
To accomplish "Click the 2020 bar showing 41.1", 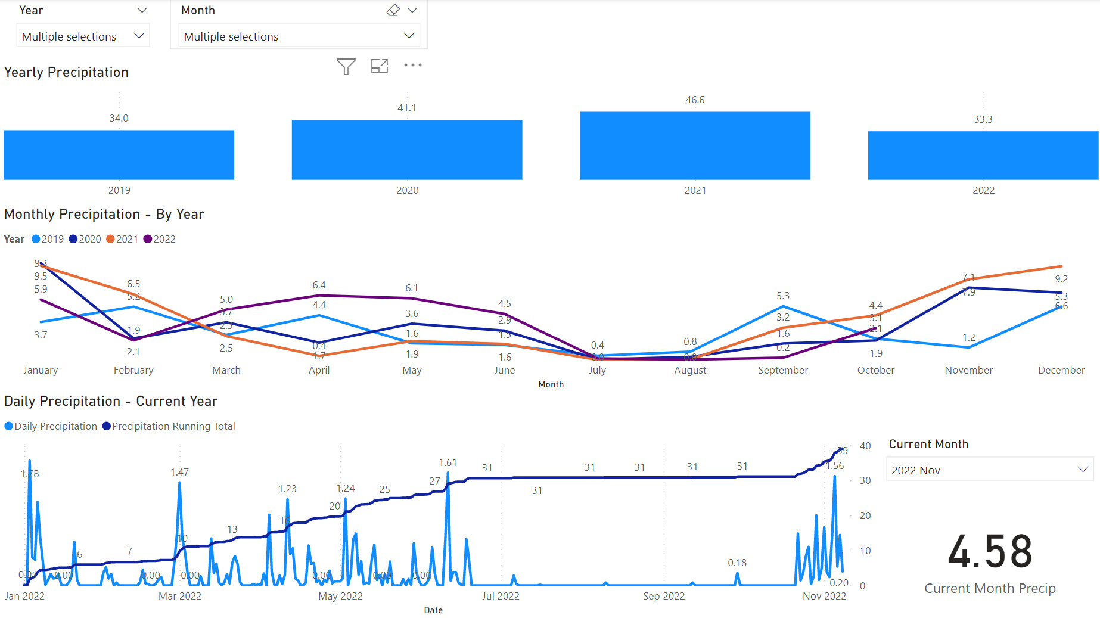I will point(407,150).
